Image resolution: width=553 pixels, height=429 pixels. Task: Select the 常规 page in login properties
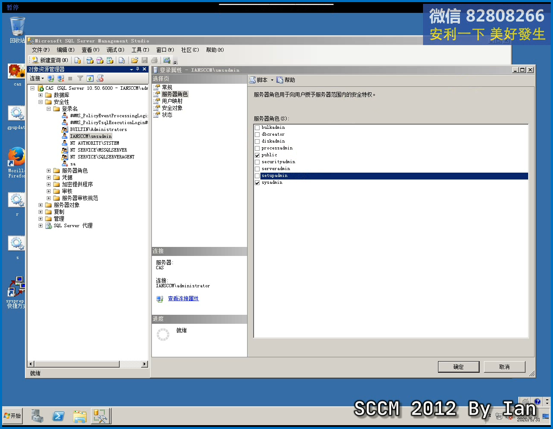pyautogui.click(x=167, y=87)
